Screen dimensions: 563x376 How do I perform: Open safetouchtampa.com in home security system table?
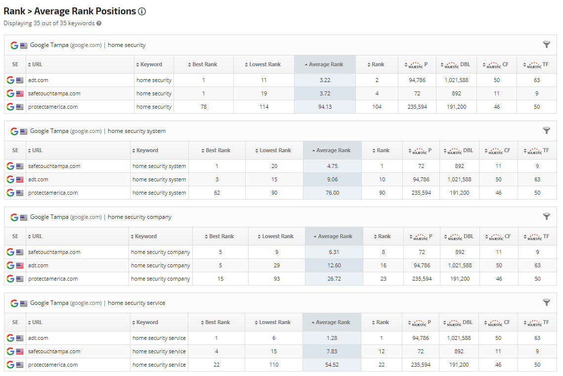coord(54,166)
